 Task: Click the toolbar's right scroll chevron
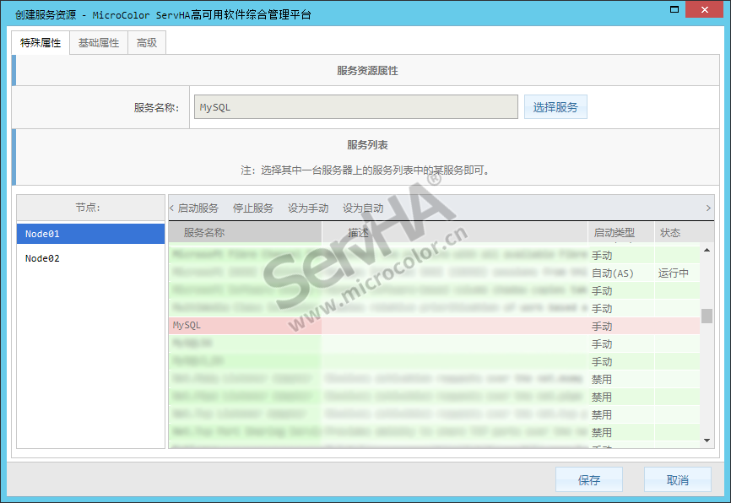click(707, 208)
